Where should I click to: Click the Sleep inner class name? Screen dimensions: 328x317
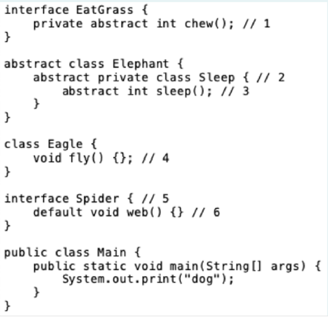click(217, 78)
